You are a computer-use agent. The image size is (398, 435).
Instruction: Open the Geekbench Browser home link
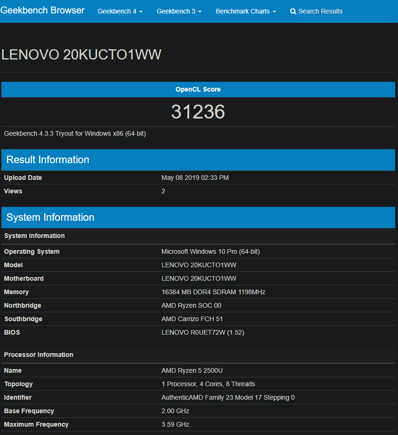[42, 10]
